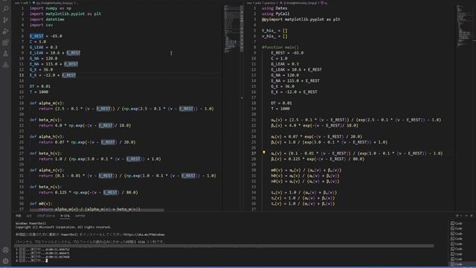Screen dimensions: 476x268
Task: Open the Accounts menu icon
Action: (x=5, y=250)
